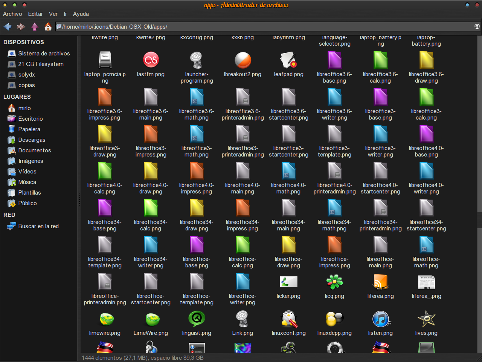Select linuxdcpp.png icon
This screenshot has width=482, height=362.
[x=334, y=319]
